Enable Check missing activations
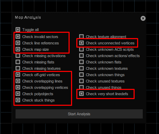This screenshot has height=134, width=159. (x=18, y=56)
